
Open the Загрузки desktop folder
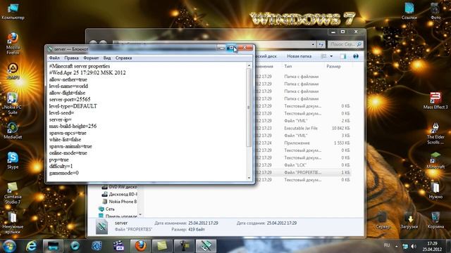tap(409, 220)
